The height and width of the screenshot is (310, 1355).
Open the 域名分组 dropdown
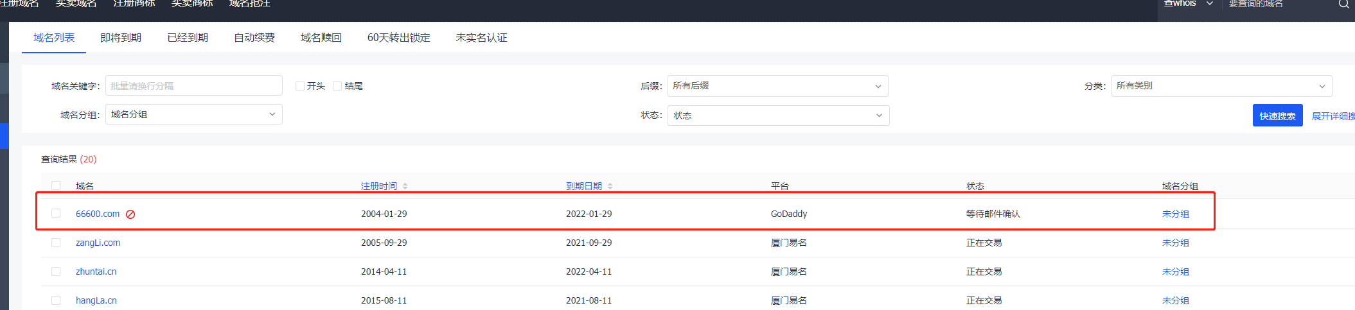(x=193, y=114)
